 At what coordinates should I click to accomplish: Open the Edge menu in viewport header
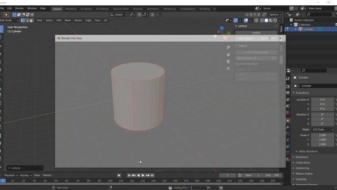tap(88, 20)
